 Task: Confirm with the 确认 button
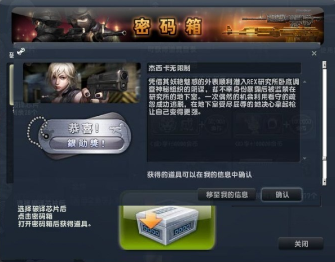[x=282, y=195]
